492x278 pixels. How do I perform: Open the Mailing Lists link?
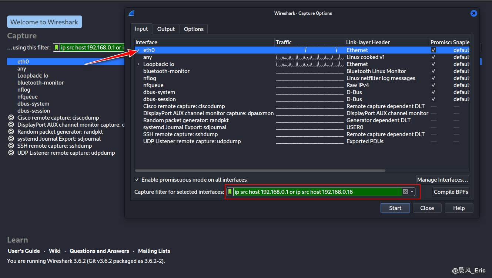(x=154, y=251)
